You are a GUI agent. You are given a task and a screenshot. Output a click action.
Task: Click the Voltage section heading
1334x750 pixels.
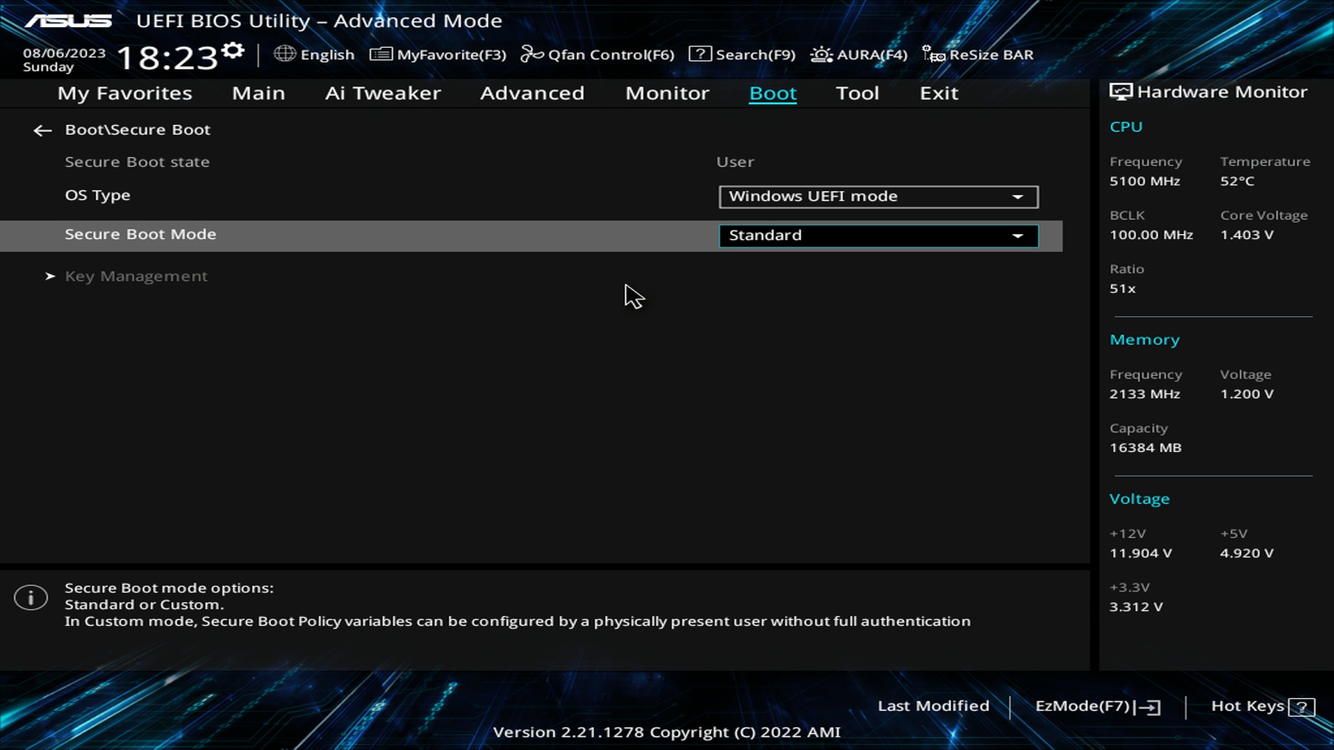1139,499
